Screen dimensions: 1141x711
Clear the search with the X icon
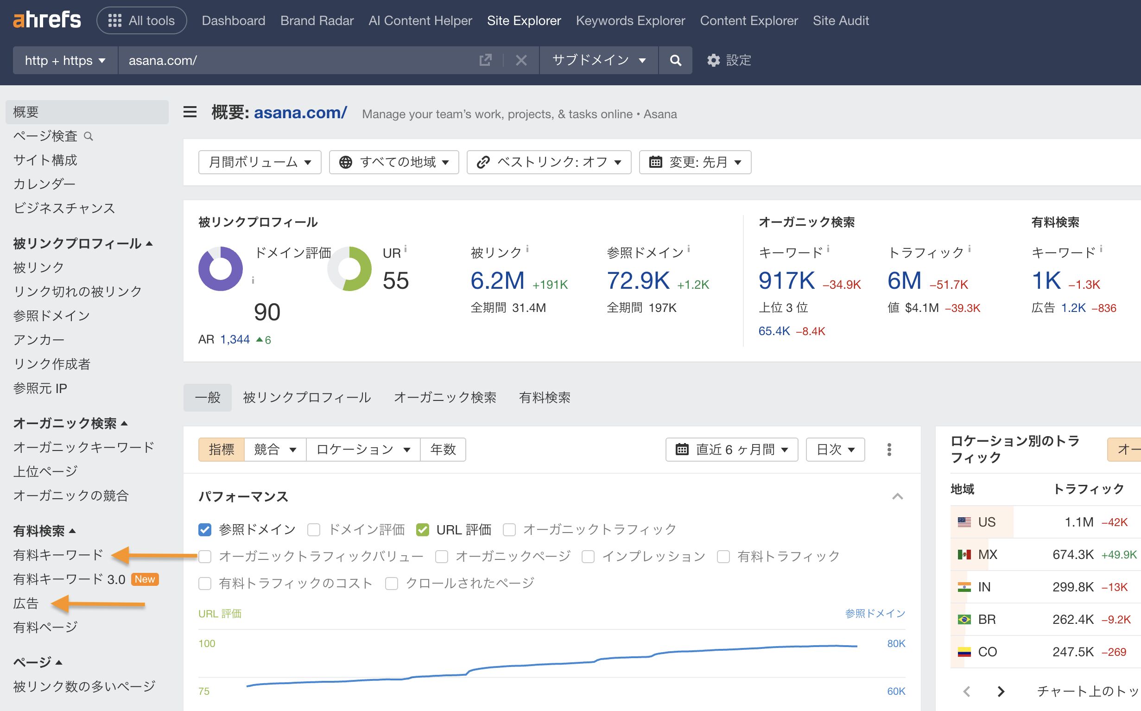tap(521, 60)
